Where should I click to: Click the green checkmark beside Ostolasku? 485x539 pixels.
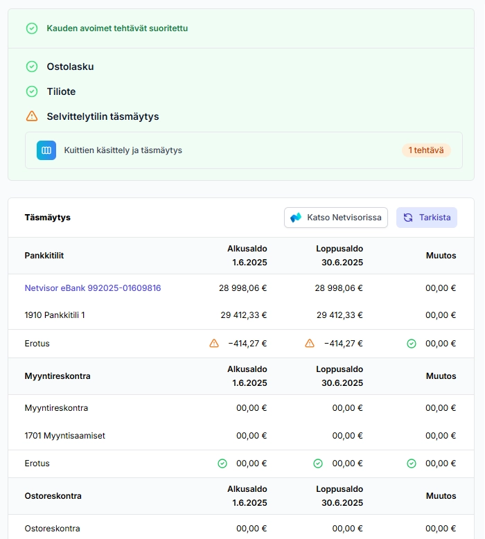click(32, 67)
